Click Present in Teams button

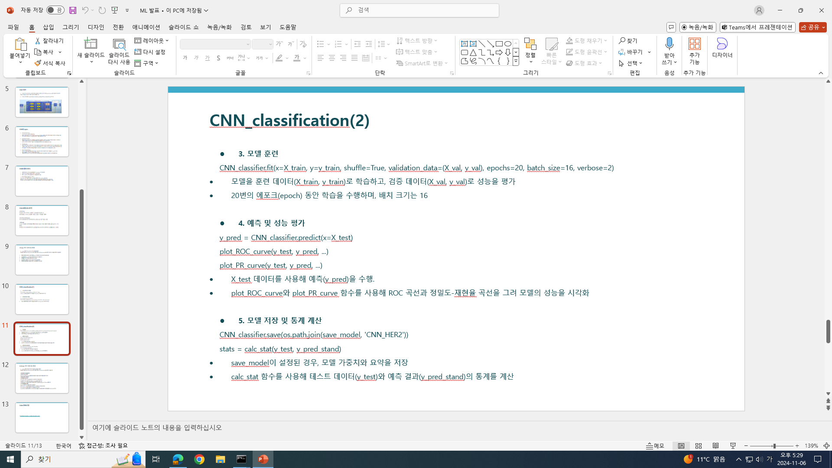tap(757, 27)
